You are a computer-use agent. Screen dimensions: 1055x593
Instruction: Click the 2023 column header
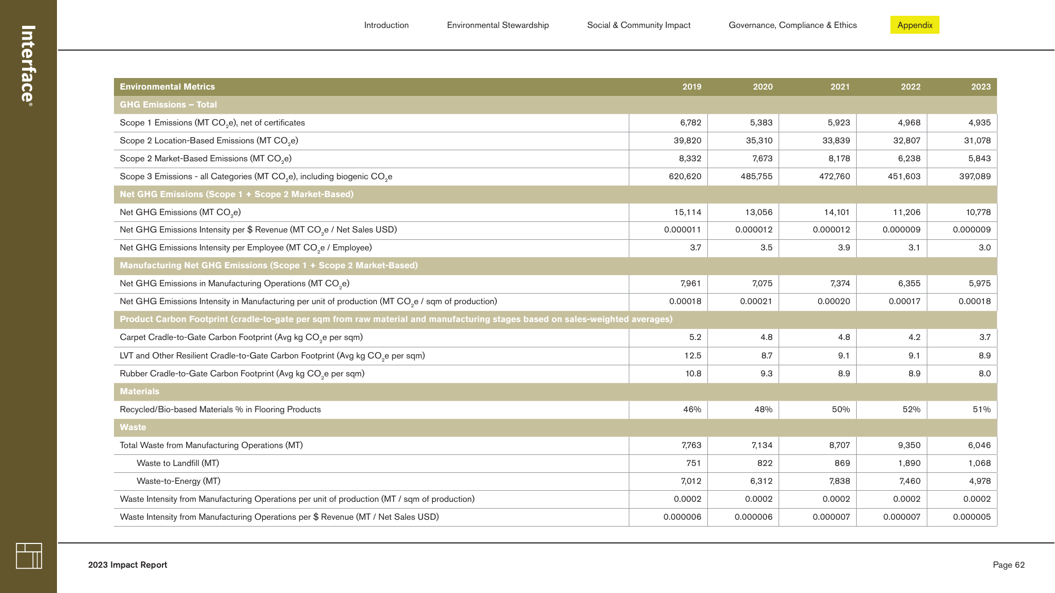coord(981,87)
